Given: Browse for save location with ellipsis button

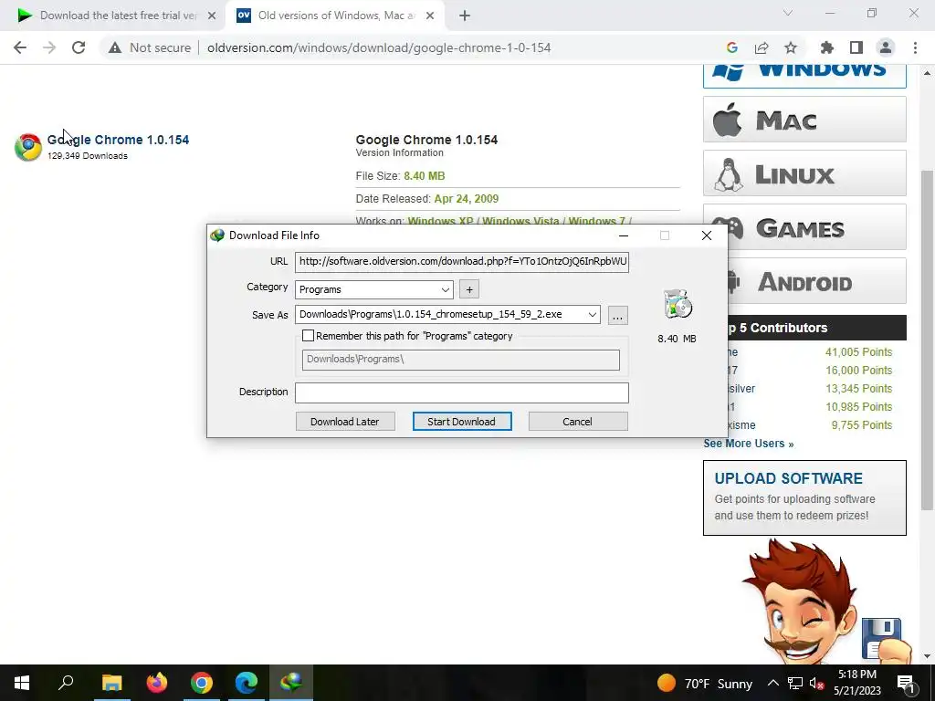Looking at the screenshot, I should [x=618, y=315].
